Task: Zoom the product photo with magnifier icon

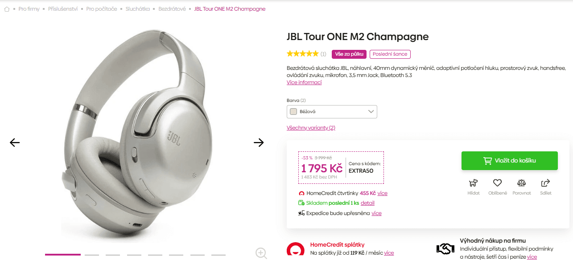Action: pos(261,253)
